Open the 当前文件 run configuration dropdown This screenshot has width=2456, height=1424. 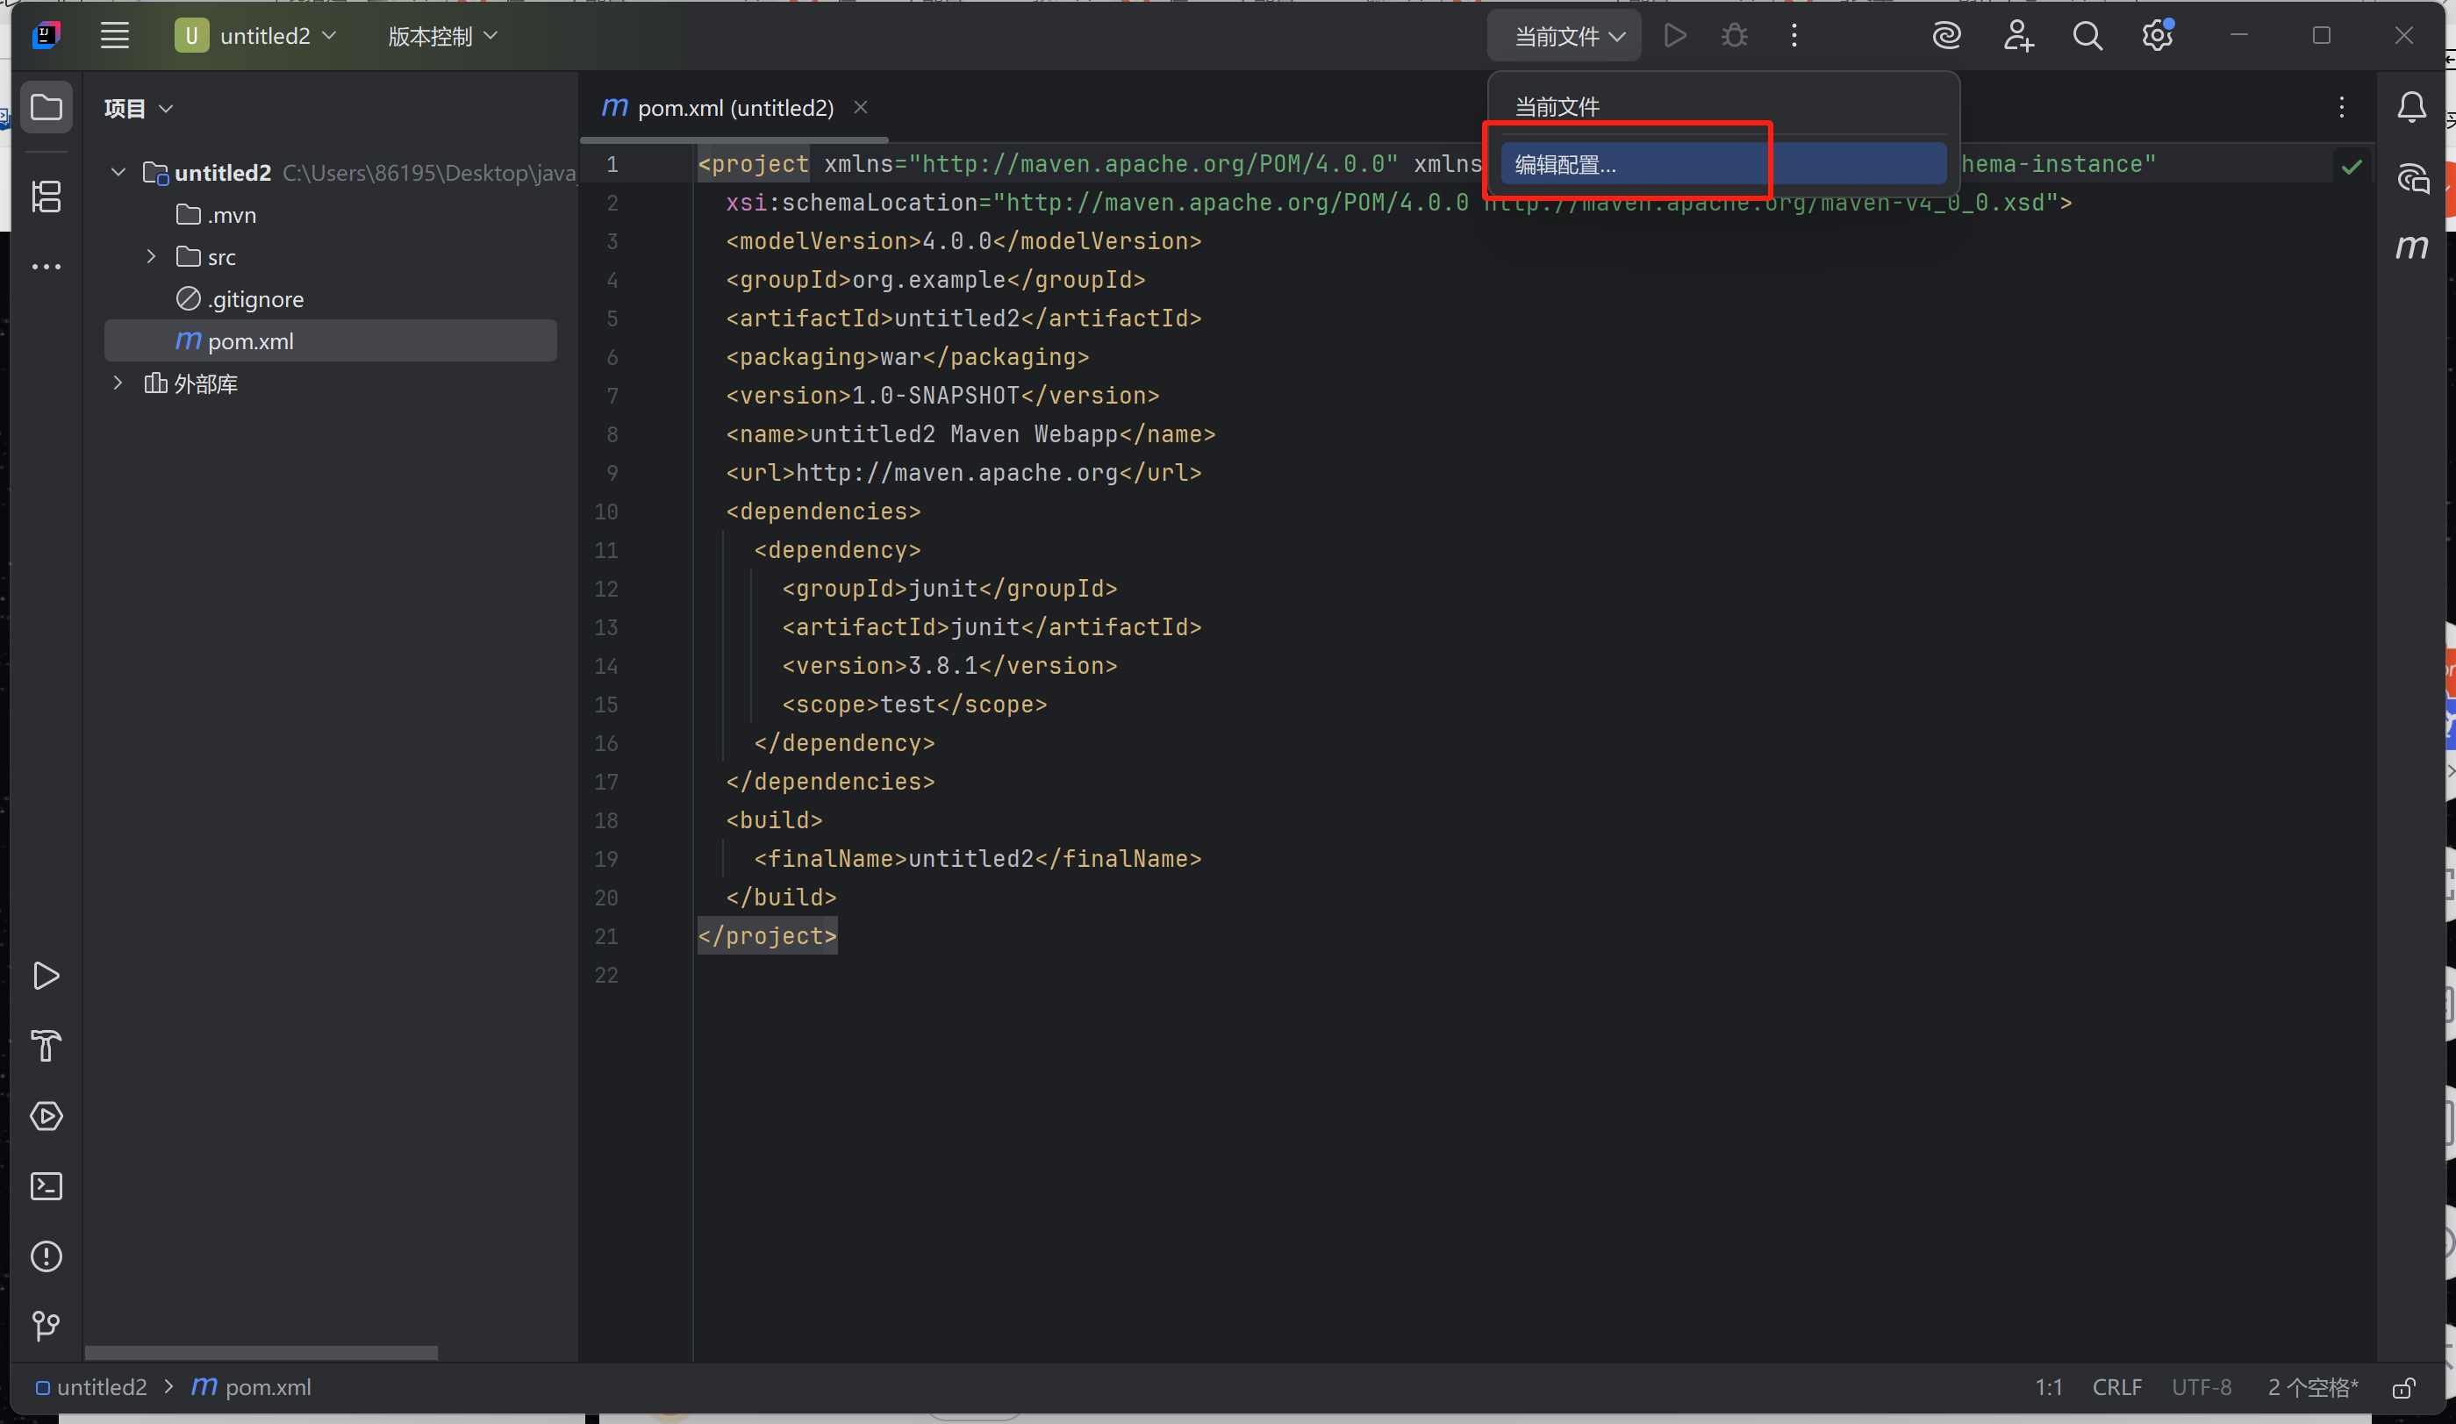1566,36
